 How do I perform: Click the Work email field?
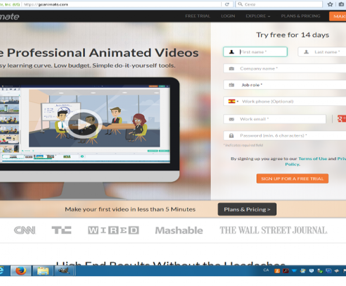click(275, 119)
